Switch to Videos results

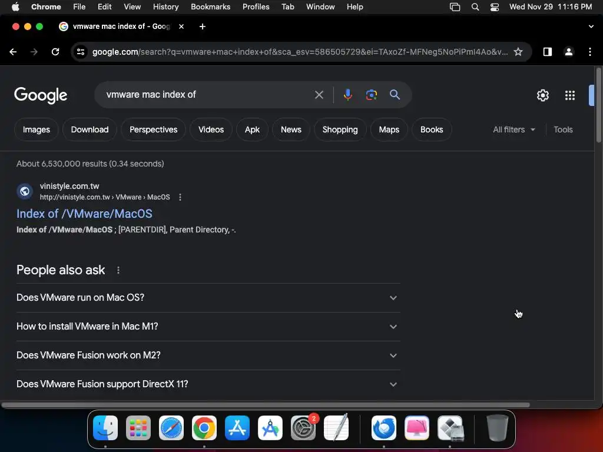tap(211, 130)
